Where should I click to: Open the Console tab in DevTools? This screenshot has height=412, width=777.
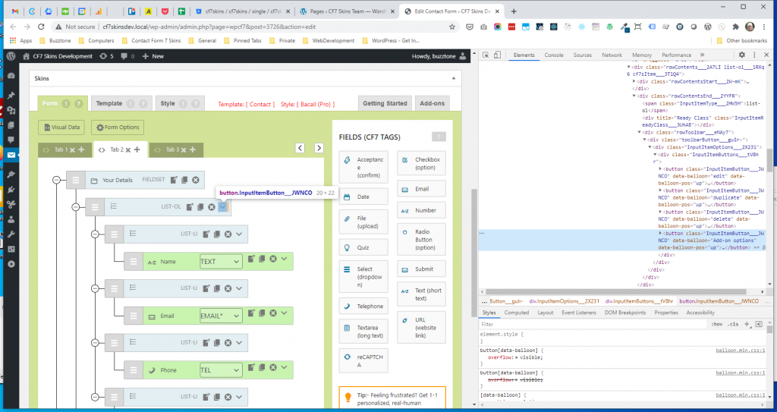[554, 55]
